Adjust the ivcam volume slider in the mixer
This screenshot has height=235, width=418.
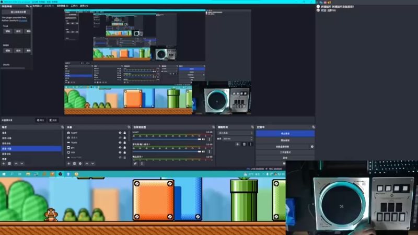pos(167,139)
